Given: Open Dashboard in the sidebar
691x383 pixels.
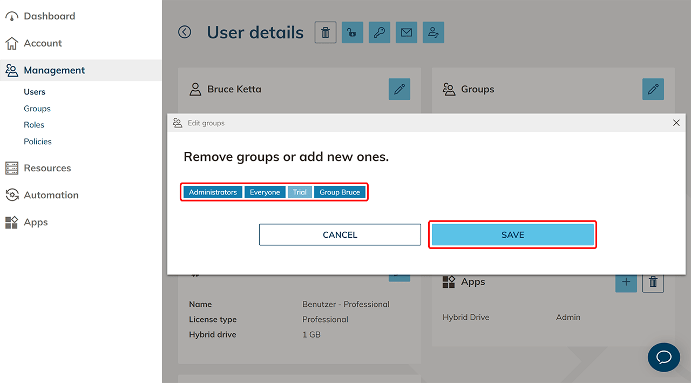Looking at the screenshot, I should [49, 16].
